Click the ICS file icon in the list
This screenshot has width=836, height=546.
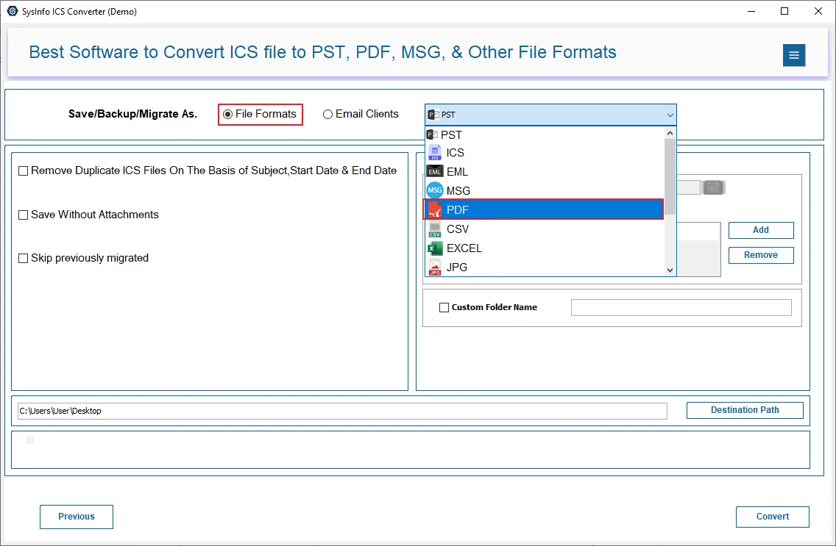pos(435,153)
